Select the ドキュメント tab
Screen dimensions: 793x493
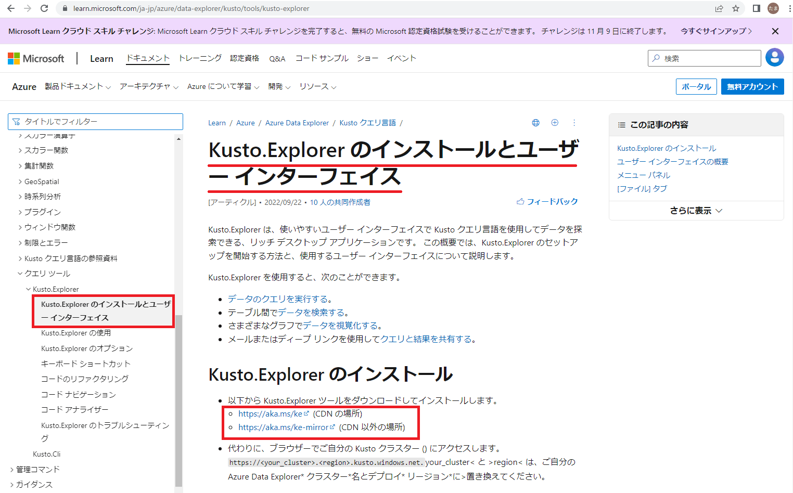pos(148,58)
